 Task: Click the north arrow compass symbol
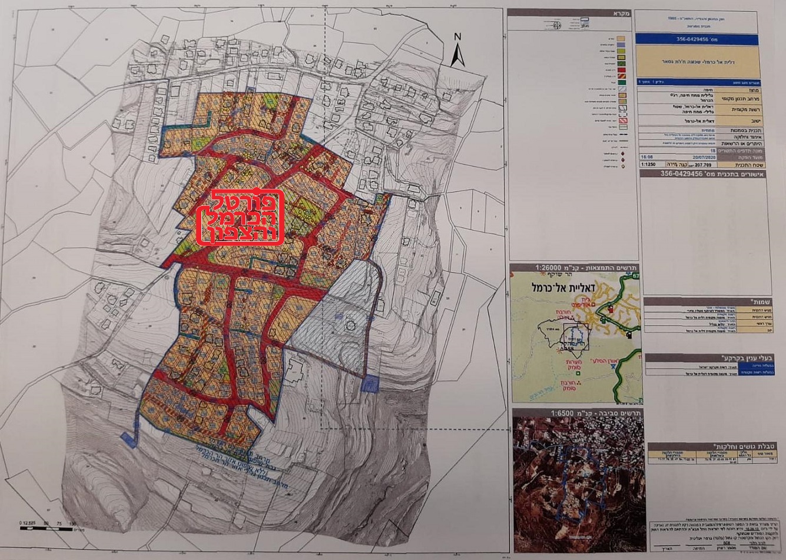(x=458, y=51)
